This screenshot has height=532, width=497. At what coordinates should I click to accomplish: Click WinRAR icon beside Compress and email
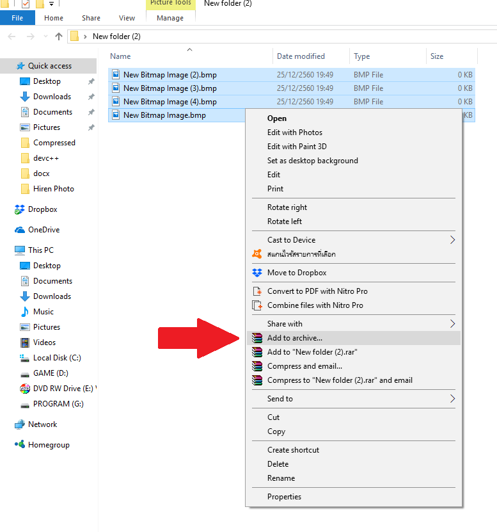tap(257, 366)
